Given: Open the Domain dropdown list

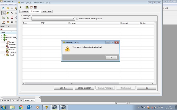Looking at the screenshot, I should [74, 19].
